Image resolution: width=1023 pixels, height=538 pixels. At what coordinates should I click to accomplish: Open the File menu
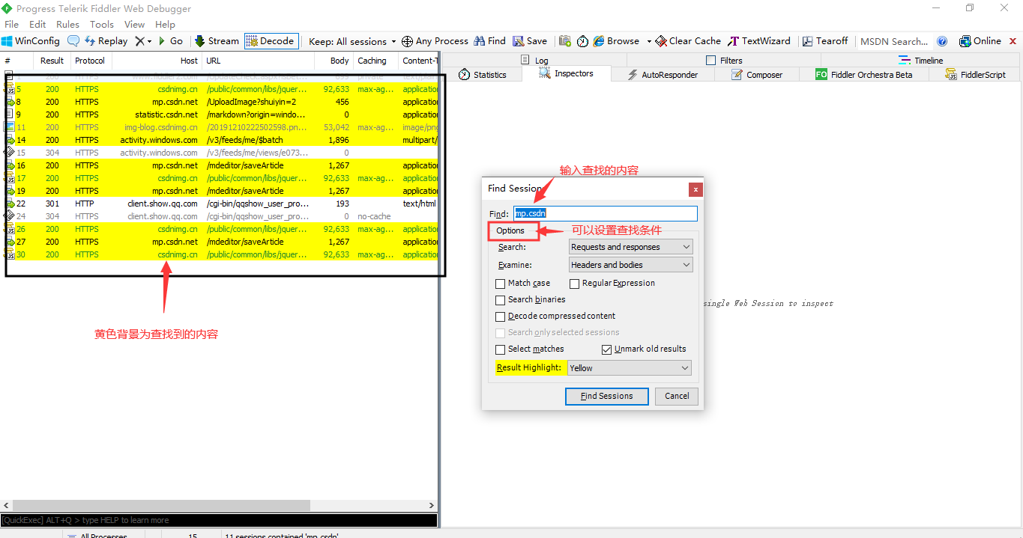[11, 24]
